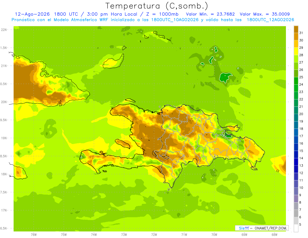The width and height of the screenshot is (308, 238).
Task: Select the "Valor Max. = 35.0009" readout
Action: [265, 14]
